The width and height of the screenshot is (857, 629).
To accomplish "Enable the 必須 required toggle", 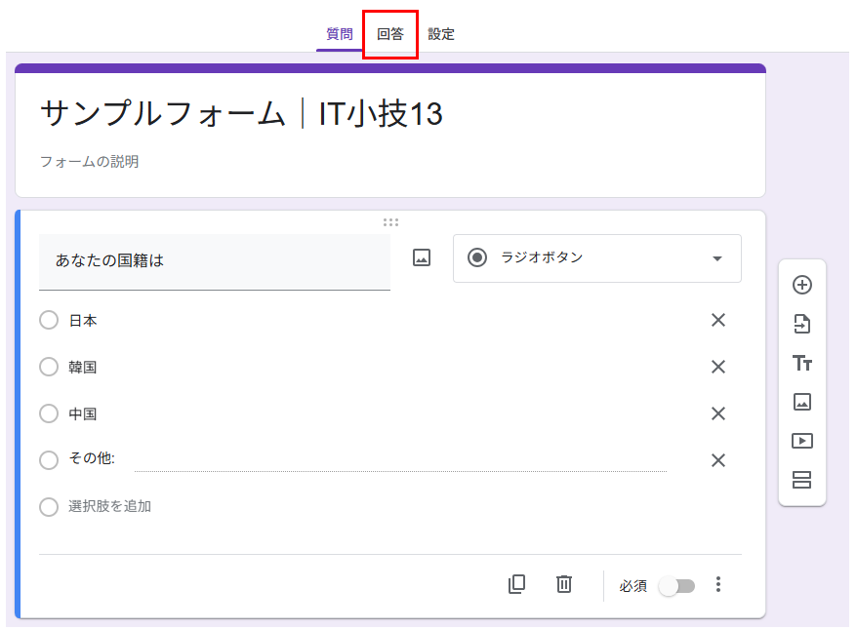I will click(677, 584).
